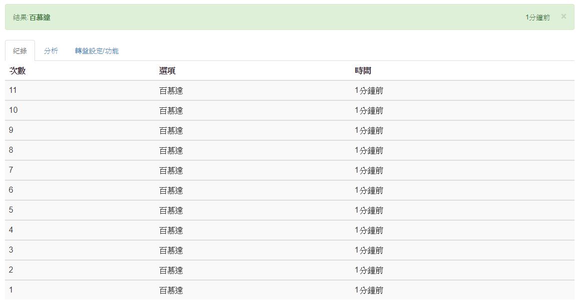Open the 轉盤設定/功能 tab
Image resolution: width=582 pixels, height=304 pixels.
coord(96,51)
